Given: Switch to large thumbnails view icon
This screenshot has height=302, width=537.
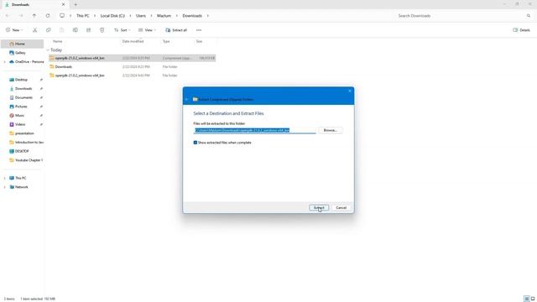Looking at the screenshot, I should pos(533,299).
